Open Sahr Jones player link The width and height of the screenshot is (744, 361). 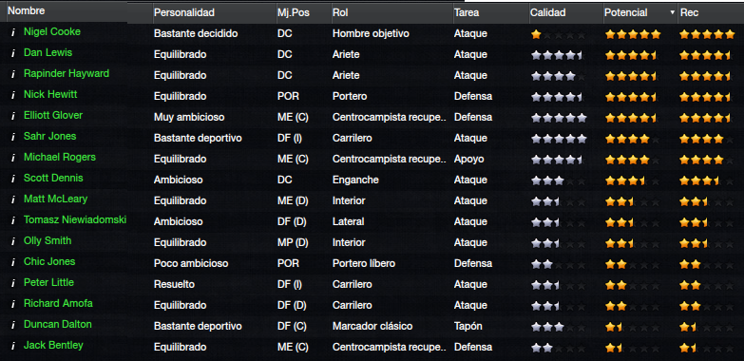pos(49,136)
